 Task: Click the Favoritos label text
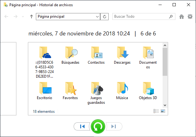click(70, 98)
